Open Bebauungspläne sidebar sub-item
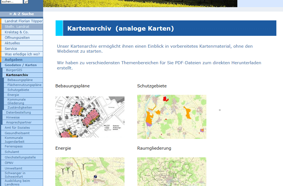This screenshot has height=186, width=283. click(x=23, y=80)
